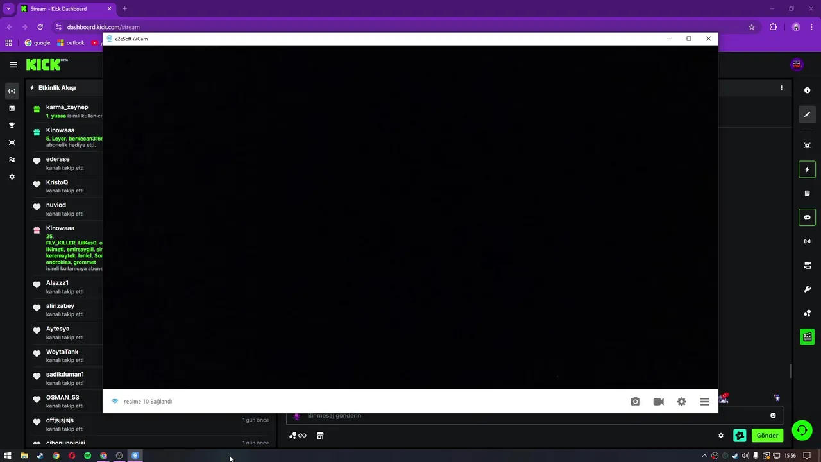
Task: Bookmark this page with the star icon
Action: coord(752,27)
